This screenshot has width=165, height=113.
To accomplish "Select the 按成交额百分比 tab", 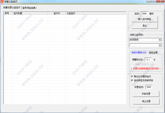I will pos(139,53).
